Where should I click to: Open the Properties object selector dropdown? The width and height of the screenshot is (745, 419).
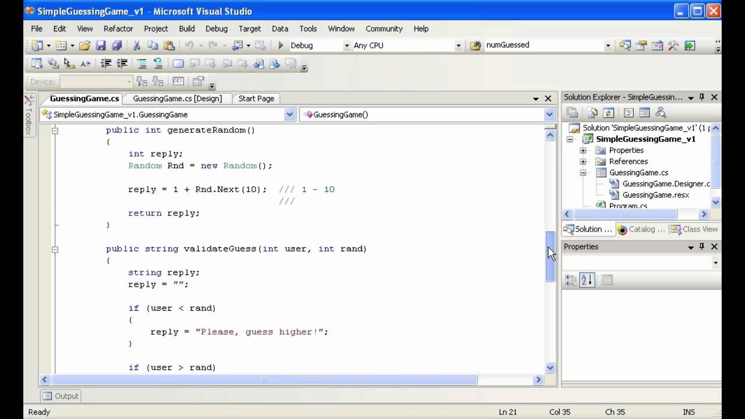(716, 263)
